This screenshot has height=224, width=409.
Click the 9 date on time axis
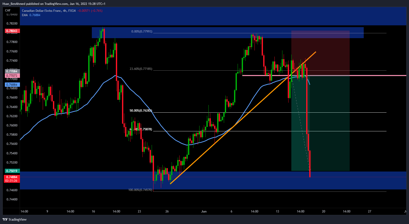click(47, 211)
